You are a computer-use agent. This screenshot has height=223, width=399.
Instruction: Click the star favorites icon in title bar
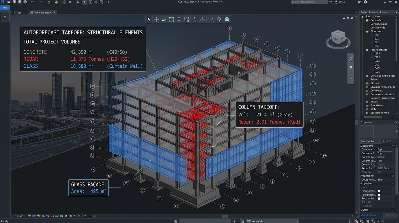[359, 2]
